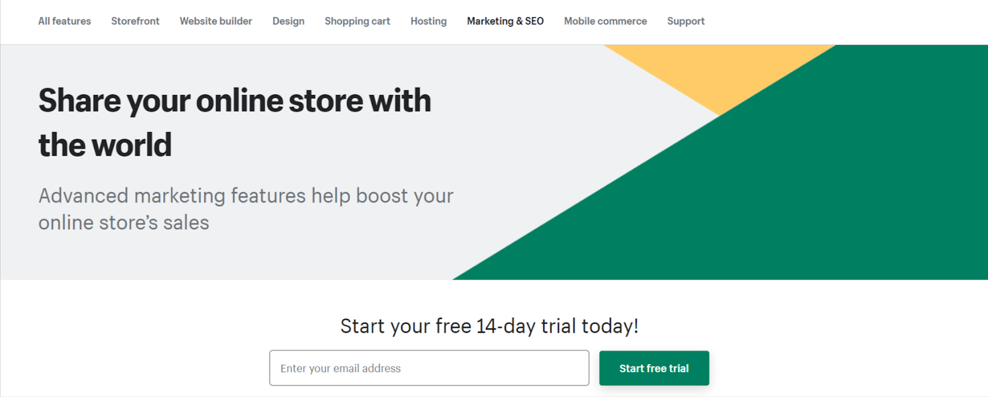
Task: Click inside the email address field
Action: [429, 367]
